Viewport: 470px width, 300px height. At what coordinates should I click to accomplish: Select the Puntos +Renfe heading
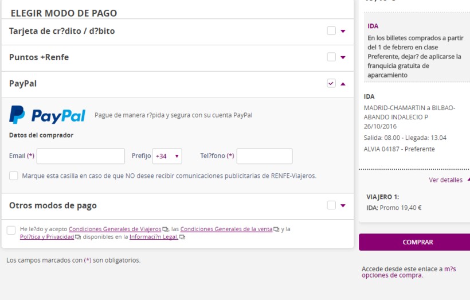[39, 57]
